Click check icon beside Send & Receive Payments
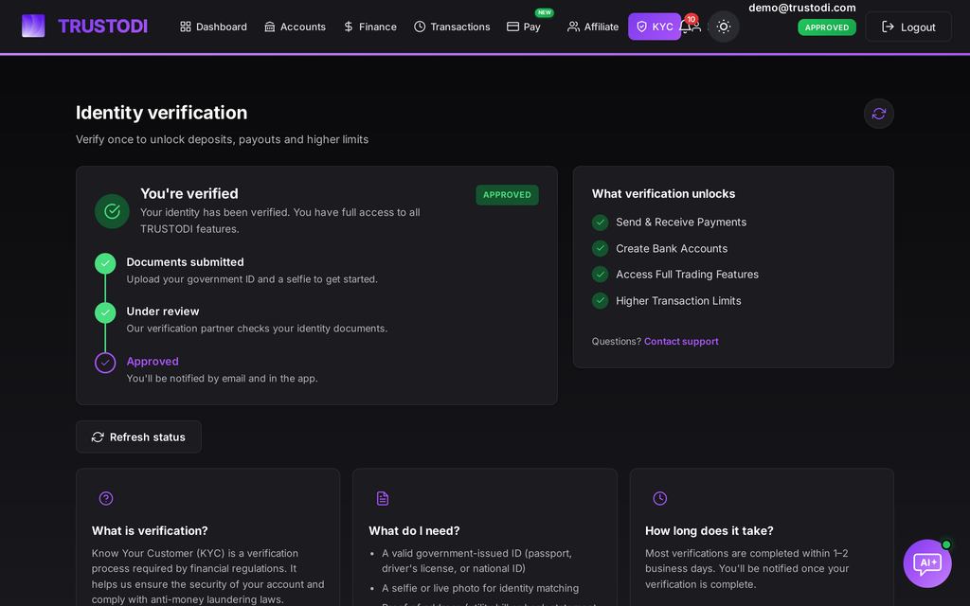The width and height of the screenshot is (970, 606). click(600, 222)
